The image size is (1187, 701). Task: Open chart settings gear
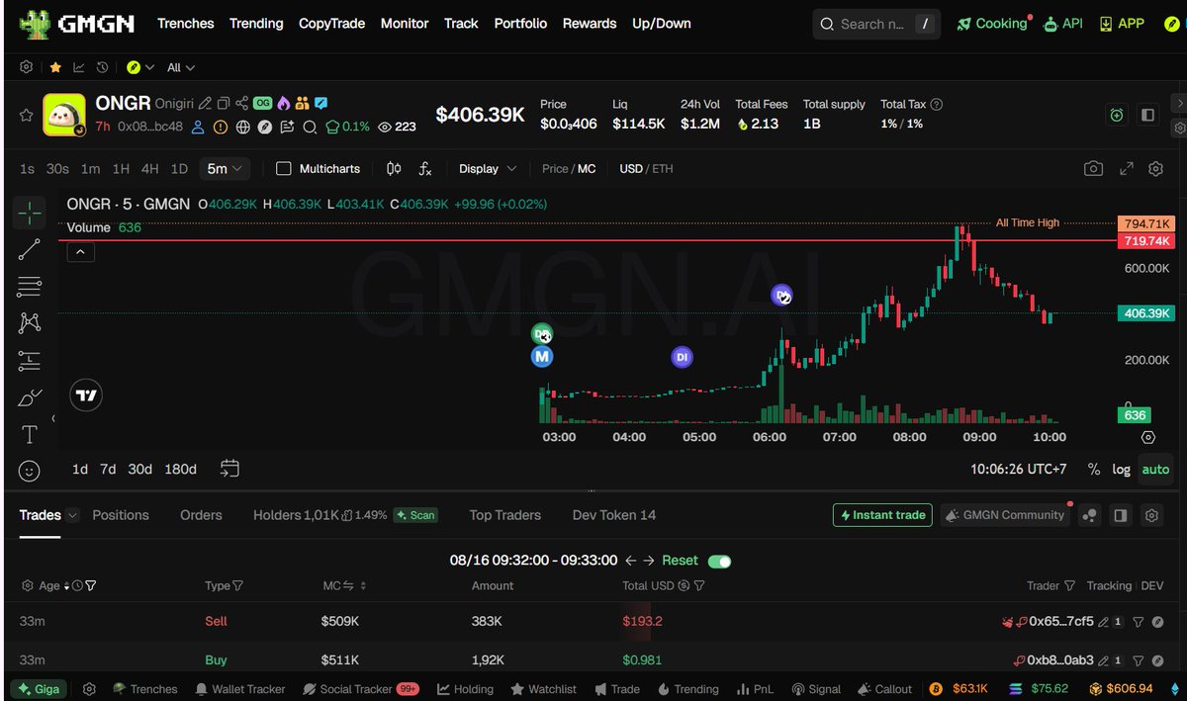point(1155,169)
